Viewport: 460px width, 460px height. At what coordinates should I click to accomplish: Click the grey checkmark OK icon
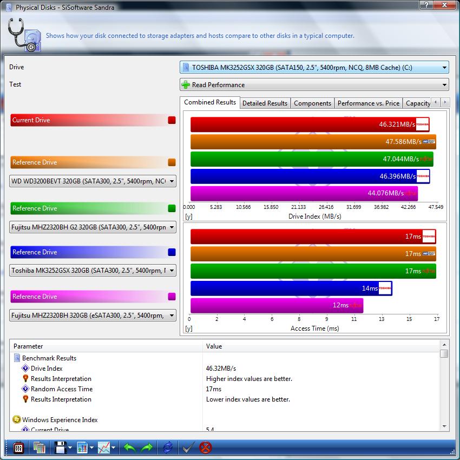point(188,448)
